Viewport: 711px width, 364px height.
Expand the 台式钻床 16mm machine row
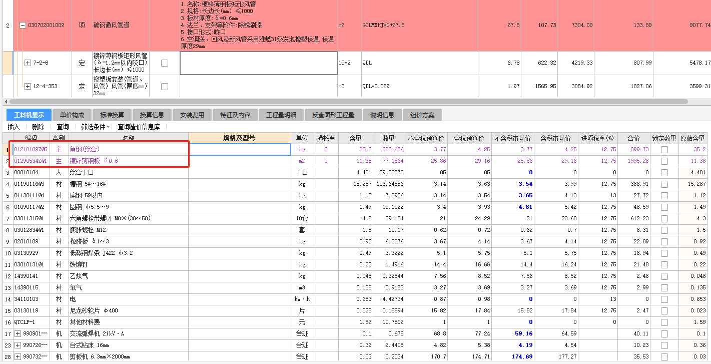(18, 345)
